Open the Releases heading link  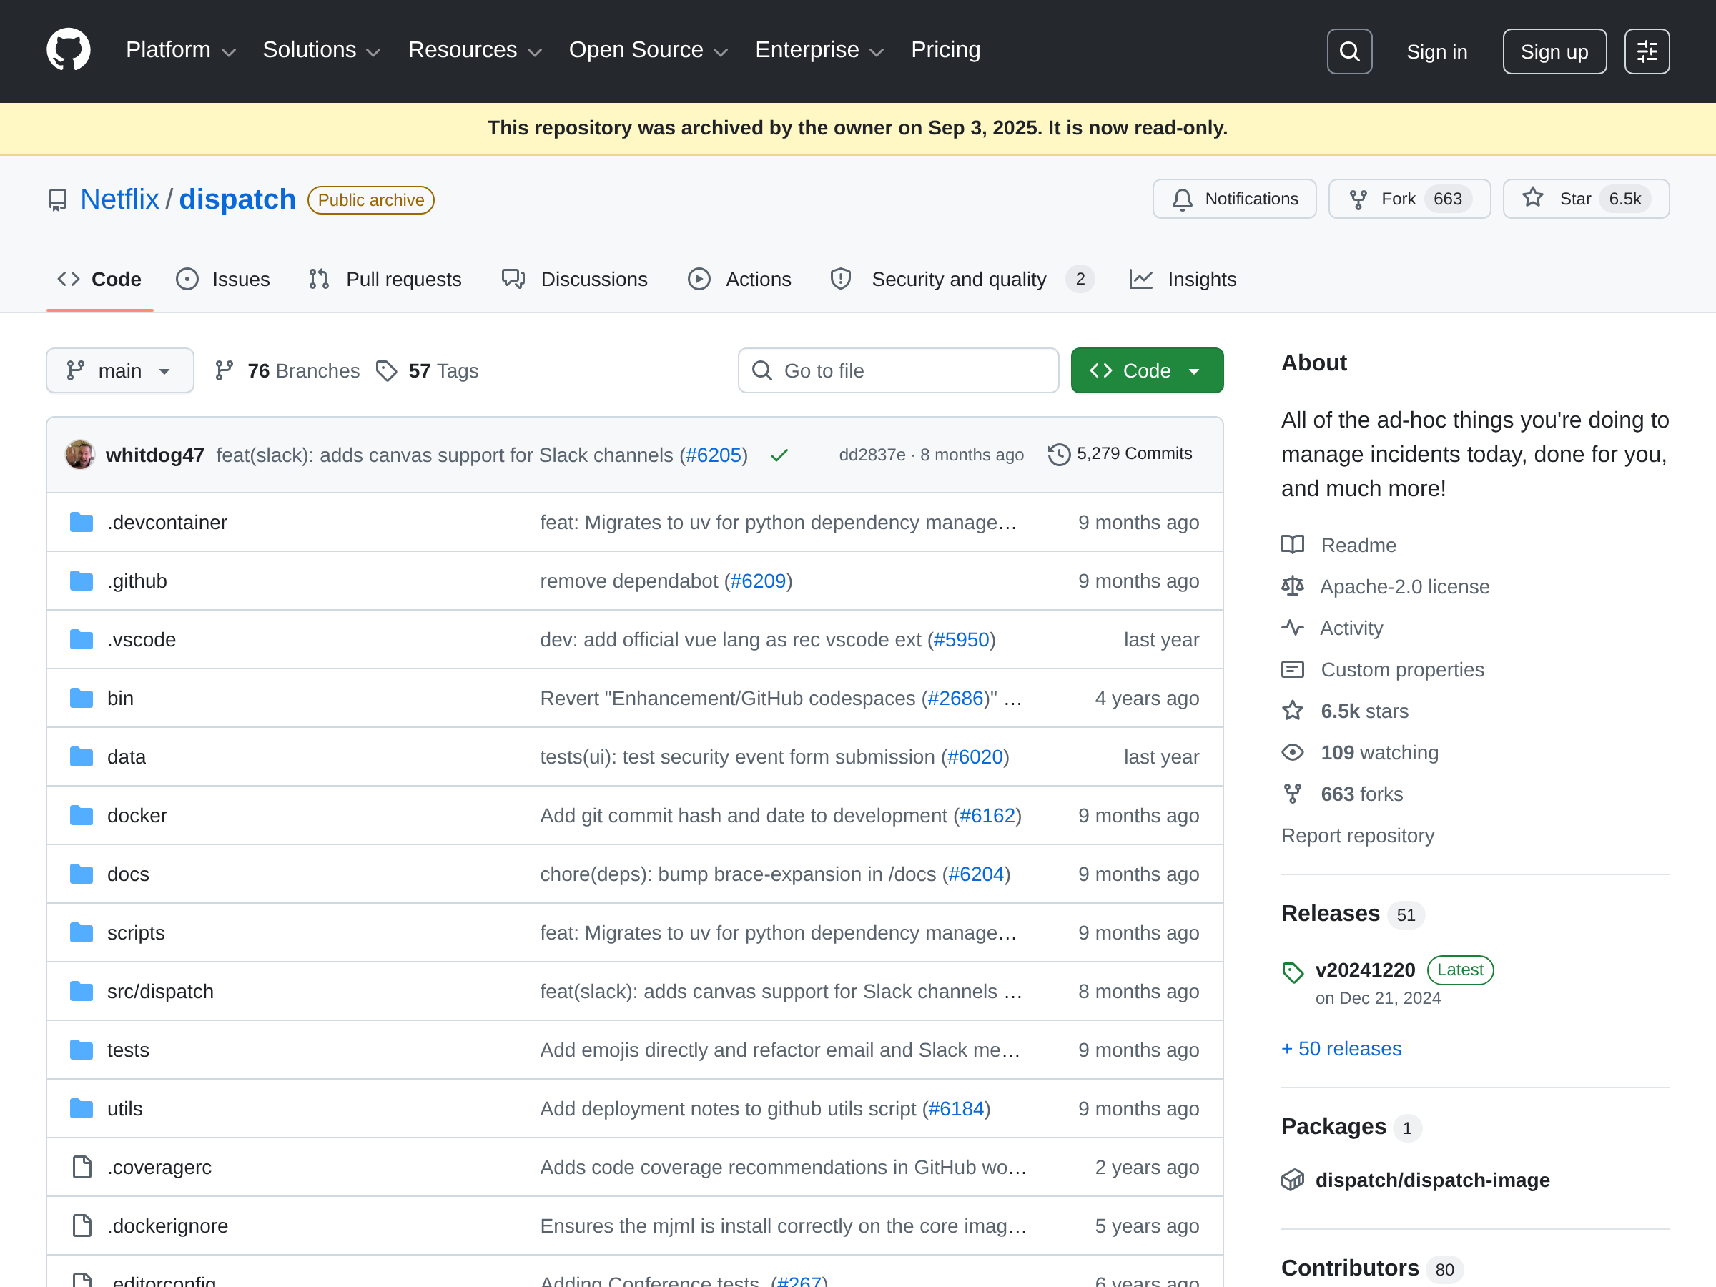(1331, 913)
